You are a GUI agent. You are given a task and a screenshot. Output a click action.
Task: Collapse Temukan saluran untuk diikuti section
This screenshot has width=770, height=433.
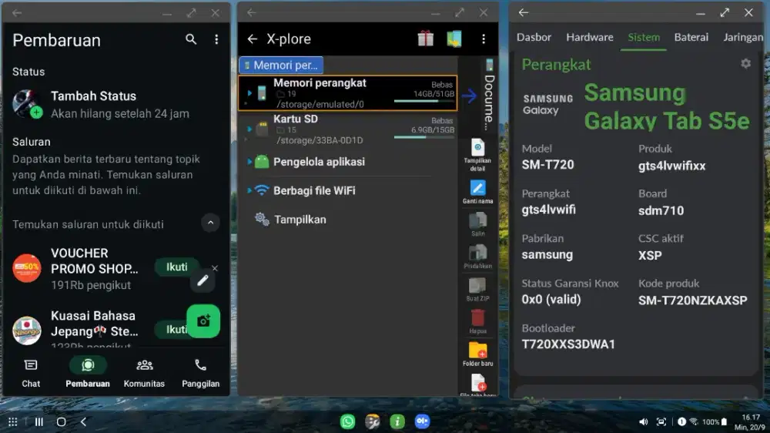210,223
